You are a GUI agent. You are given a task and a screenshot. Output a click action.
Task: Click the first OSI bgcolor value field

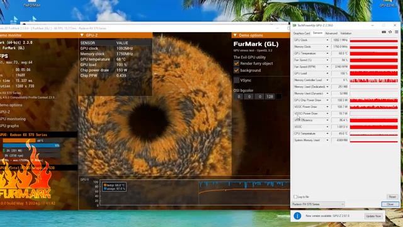point(239,96)
